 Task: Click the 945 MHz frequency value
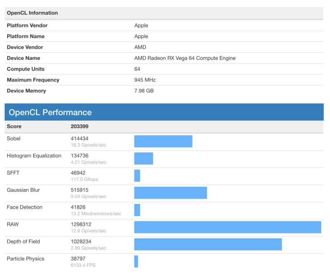click(x=145, y=80)
